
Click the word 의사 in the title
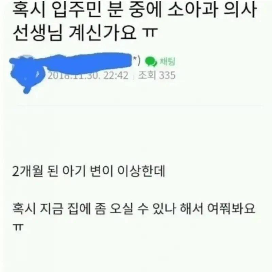(240, 10)
